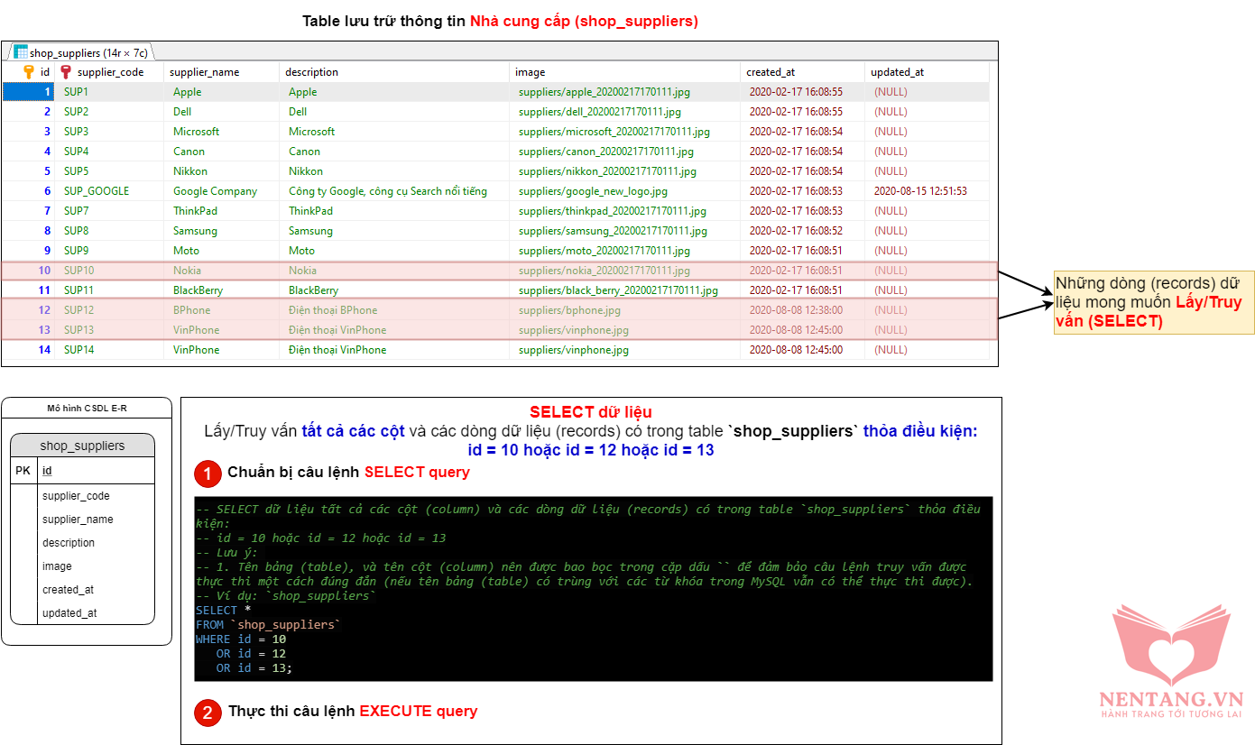Sort by the supplier_name column header
Screen dimensions: 1255x745
205,72
